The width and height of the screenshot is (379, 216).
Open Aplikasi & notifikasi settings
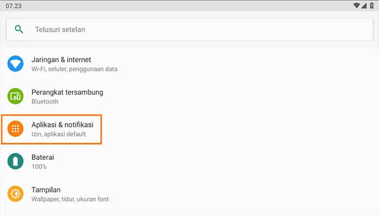pos(66,124)
